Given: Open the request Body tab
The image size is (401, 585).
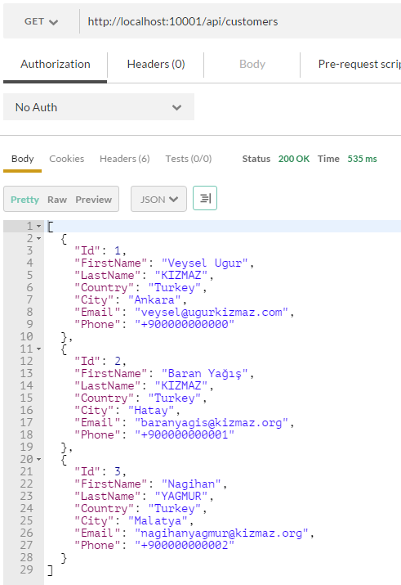Looking at the screenshot, I should pyautogui.click(x=252, y=64).
